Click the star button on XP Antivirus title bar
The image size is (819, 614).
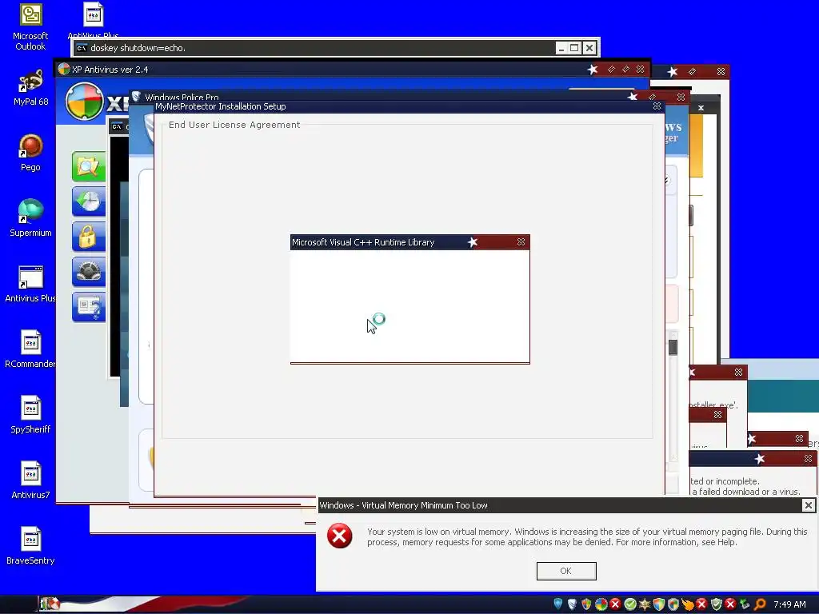click(593, 69)
